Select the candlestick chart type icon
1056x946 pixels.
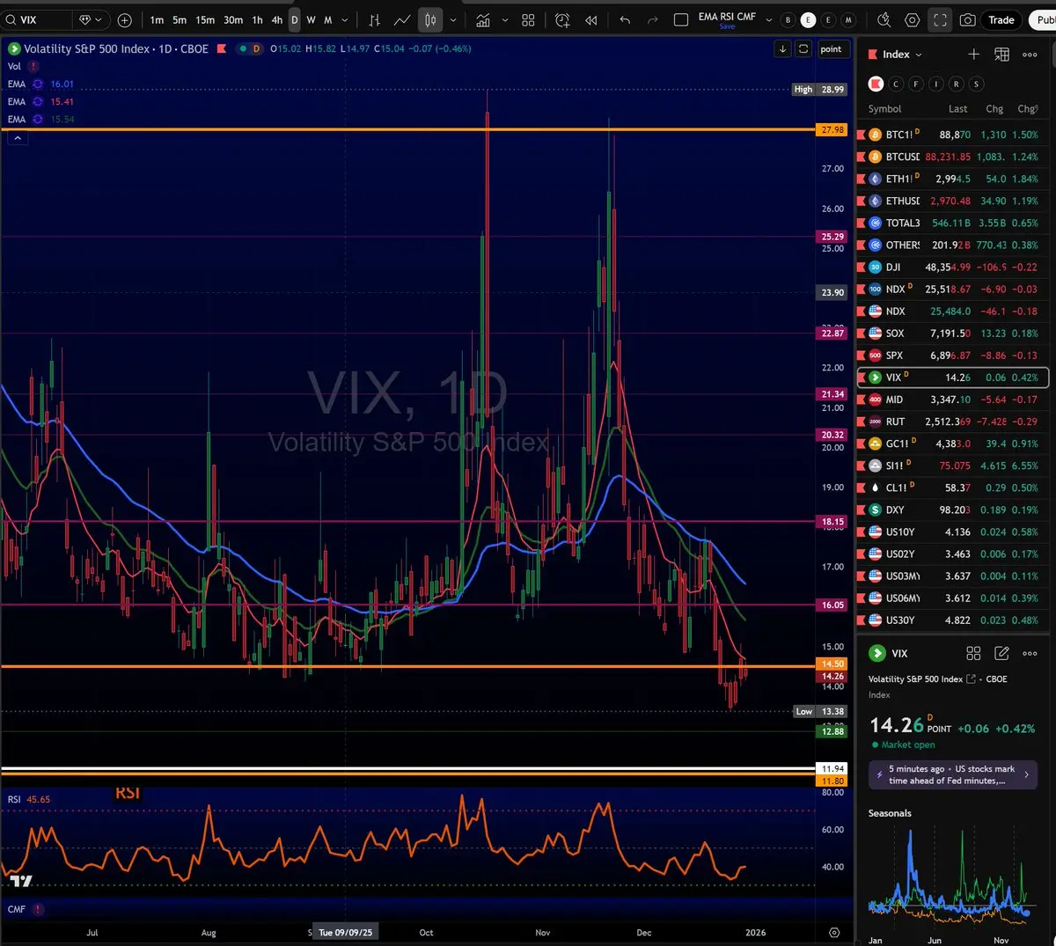point(430,19)
